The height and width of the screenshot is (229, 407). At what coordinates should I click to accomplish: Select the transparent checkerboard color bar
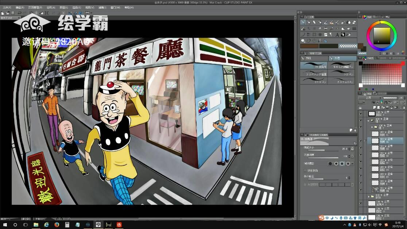coord(348,46)
